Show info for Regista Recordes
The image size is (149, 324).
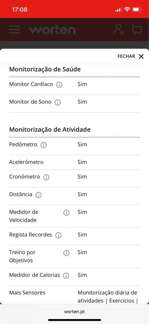(x=58, y=235)
